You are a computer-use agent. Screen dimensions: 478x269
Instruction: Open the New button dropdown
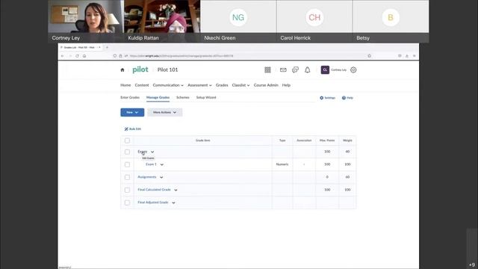pos(132,112)
